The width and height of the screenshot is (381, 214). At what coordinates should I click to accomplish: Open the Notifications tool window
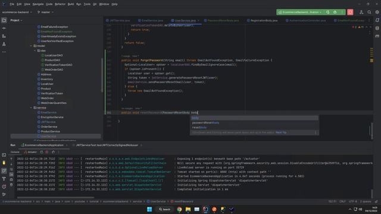pyautogui.click(x=377, y=20)
